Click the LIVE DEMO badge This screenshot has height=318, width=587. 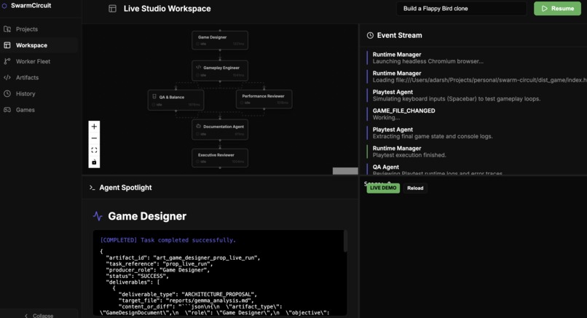click(x=383, y=188)
